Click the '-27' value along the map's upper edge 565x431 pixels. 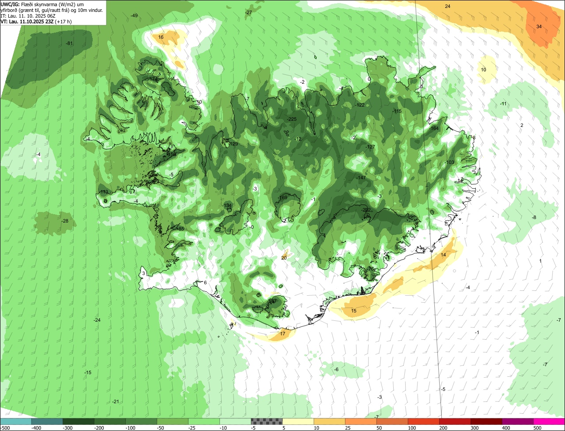tap(249, 12)
